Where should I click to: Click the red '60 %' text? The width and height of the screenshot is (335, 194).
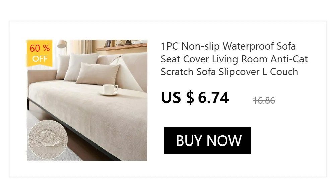[40, 48]
